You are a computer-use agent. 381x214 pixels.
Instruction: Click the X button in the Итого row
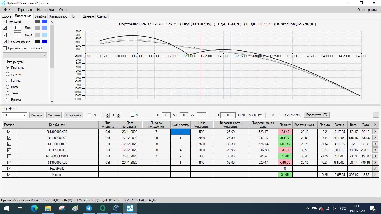point(375,175)
